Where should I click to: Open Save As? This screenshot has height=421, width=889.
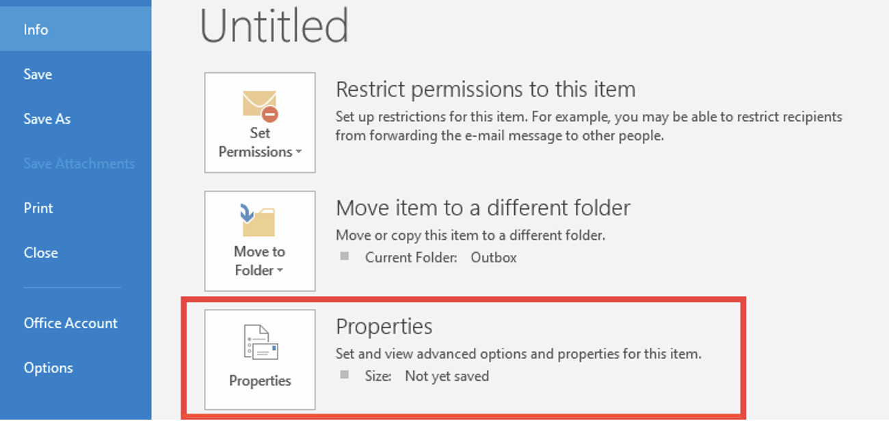pyautogui.click(x=47, y=118)
